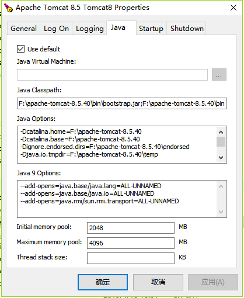This screenshot has width=244, height=298.
Task: Go to the Logging tab
Action: click(x=89, y=29)
